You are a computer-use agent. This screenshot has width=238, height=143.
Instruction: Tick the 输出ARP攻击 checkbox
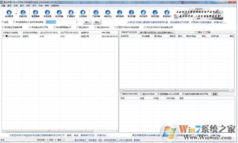pyautogui.click(x=141, y=94)
